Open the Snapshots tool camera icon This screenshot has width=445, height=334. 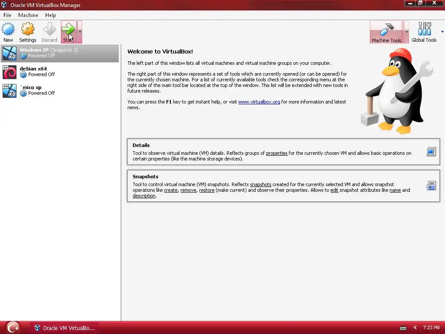pyautogui.click(x=431, y=186)
